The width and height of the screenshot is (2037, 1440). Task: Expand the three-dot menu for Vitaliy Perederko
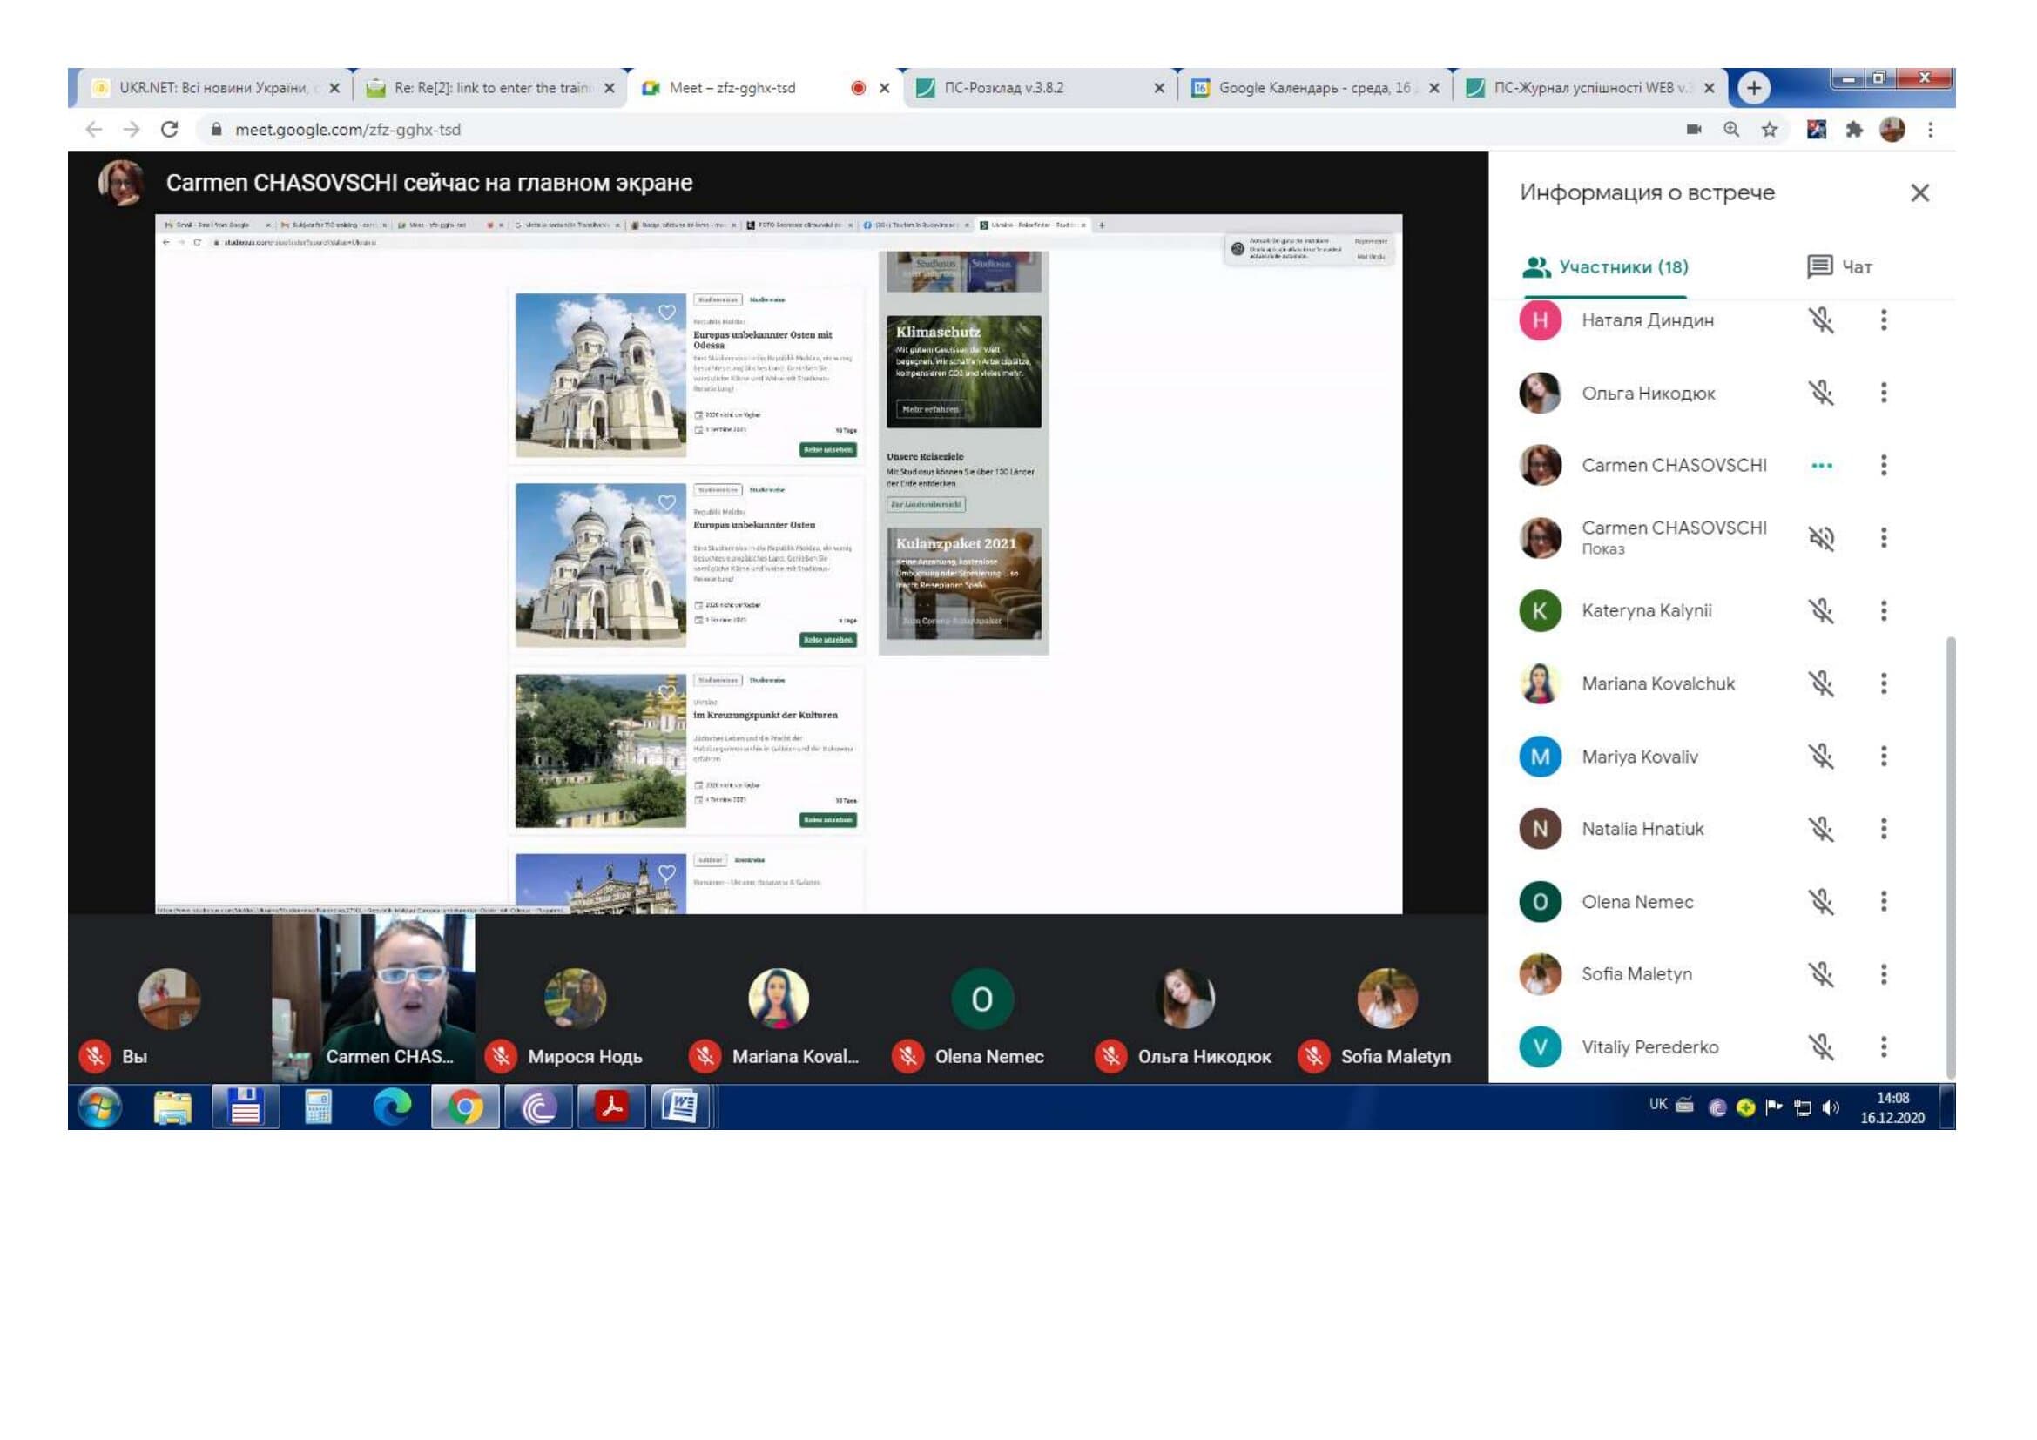(1883, 1046)
